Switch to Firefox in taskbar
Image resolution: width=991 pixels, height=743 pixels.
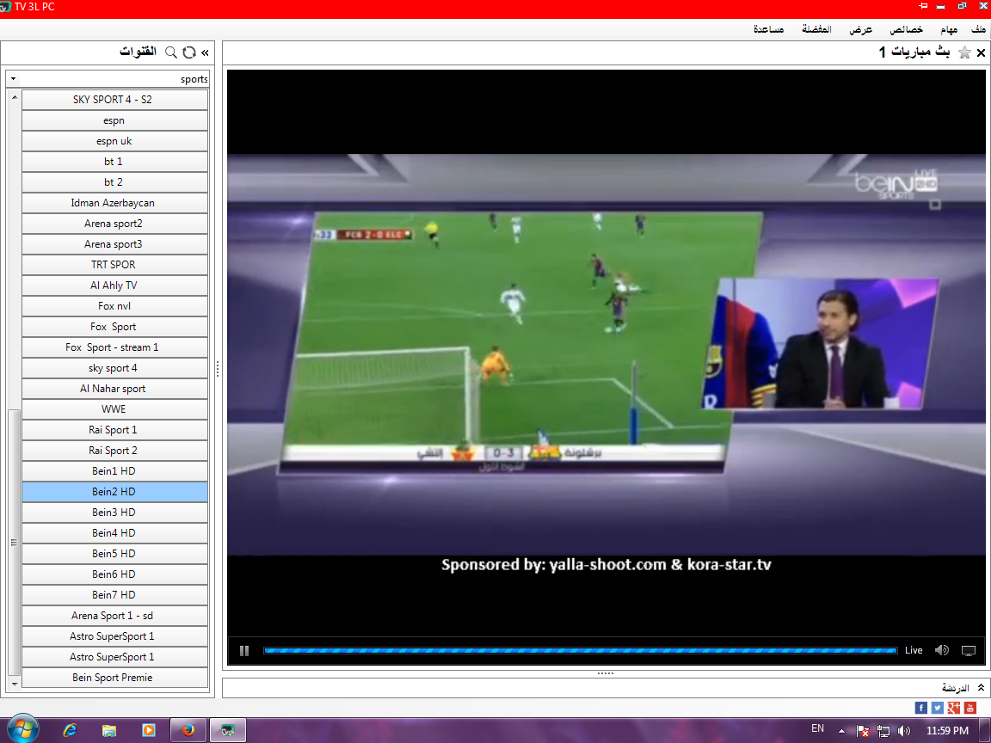tap(188, 730)
